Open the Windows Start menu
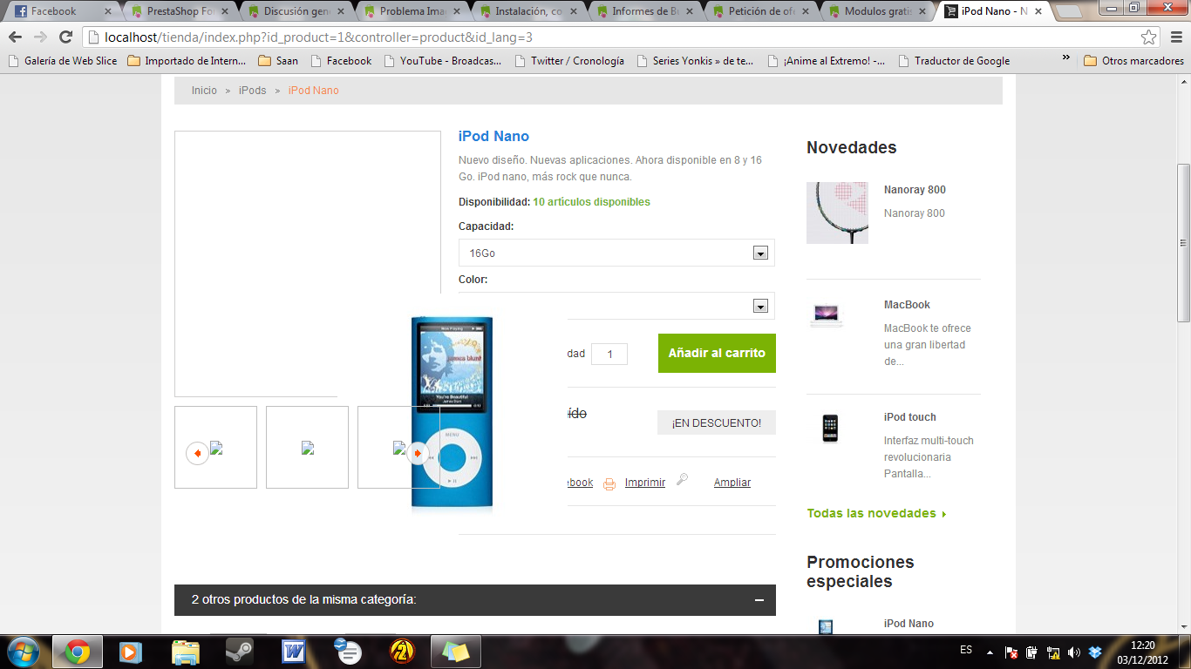 tap(23, 651)
